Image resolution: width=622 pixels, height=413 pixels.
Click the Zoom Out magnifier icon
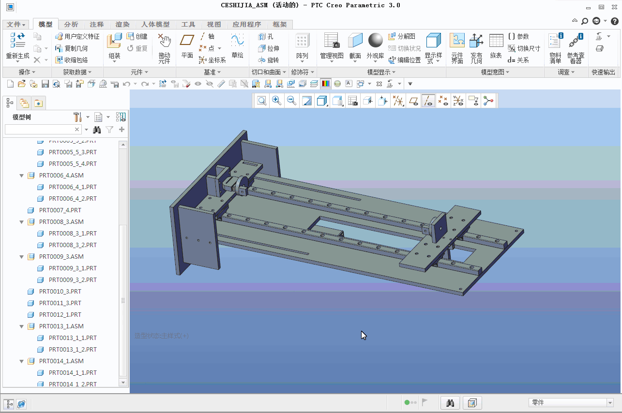pos(292,101)
